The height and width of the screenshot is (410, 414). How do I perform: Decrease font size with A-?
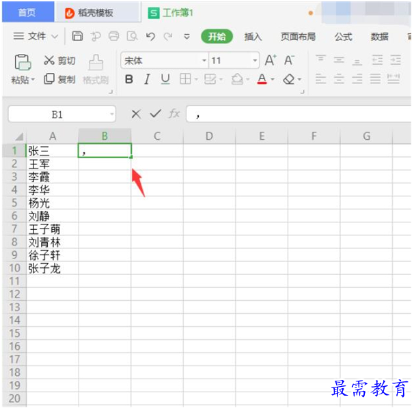[289, 61]
